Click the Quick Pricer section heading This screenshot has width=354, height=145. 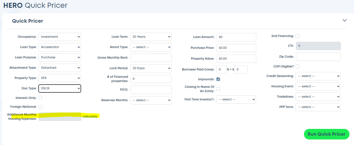tap(28, 21)
